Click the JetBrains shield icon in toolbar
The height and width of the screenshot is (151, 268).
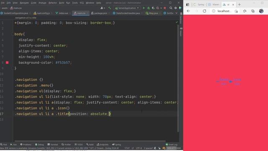(x=180, y=8)
